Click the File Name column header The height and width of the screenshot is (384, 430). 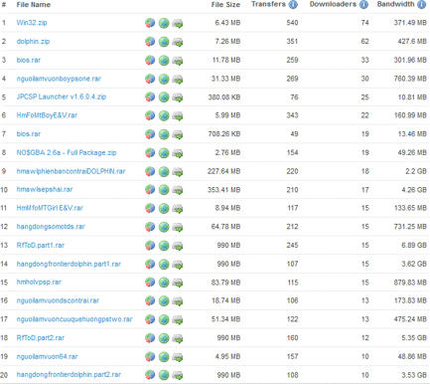(34, 5)
